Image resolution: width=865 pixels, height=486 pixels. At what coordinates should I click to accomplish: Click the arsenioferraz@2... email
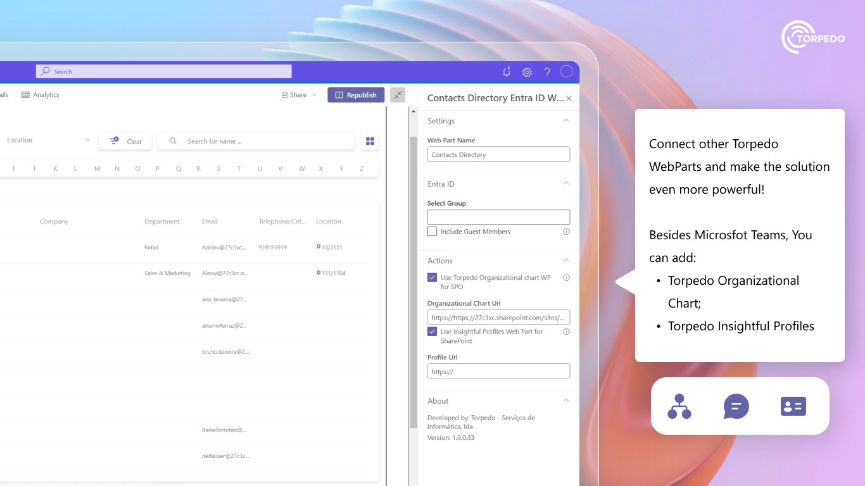click(x=225, y=325)
